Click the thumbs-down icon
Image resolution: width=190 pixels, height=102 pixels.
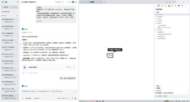click(37, 73)
